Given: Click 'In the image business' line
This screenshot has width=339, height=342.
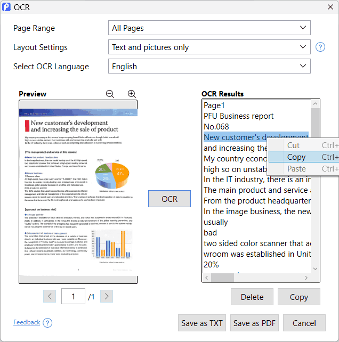Looking at the screenshot, I should [257, 211].
